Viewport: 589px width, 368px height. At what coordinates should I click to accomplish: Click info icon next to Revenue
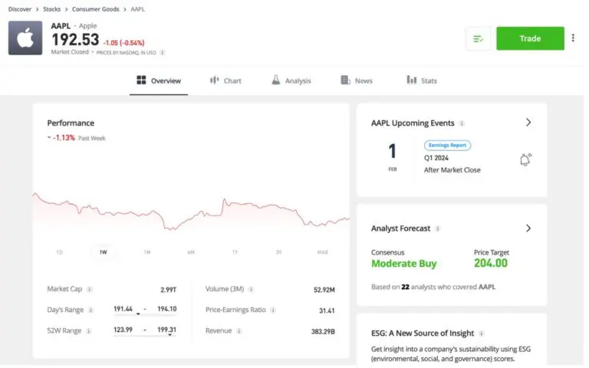click(239, 331)
